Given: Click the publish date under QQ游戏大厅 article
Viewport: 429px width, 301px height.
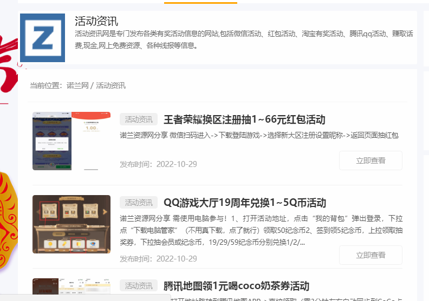Looking at the screenshot, I should (x=158, y=258).
